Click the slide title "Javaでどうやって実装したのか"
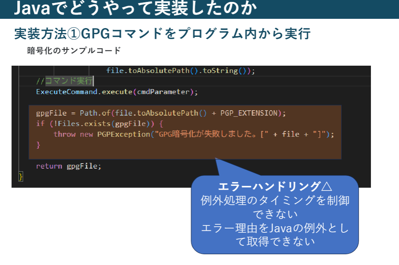Viewport: 399px width, 265px height. click(135, 9)
